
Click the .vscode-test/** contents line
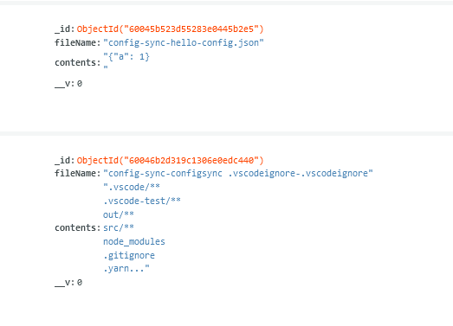pyautogui.click(x=142, y=201)
